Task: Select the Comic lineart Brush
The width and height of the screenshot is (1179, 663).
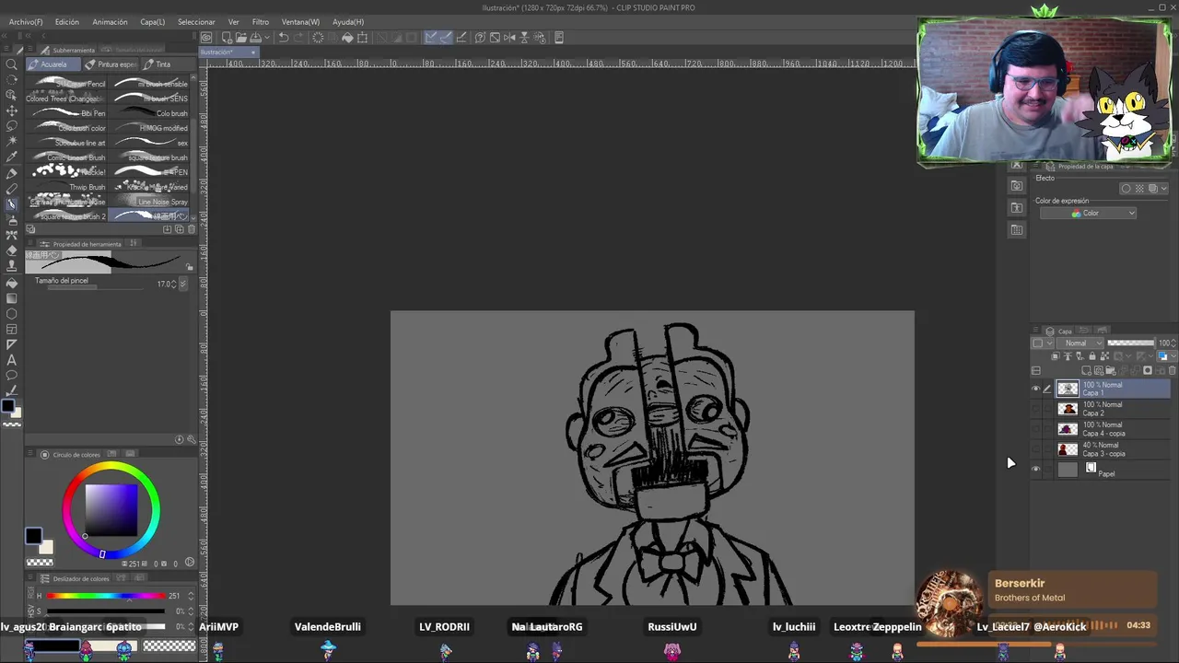Action: pyautogui.click(x=68, y=157)
